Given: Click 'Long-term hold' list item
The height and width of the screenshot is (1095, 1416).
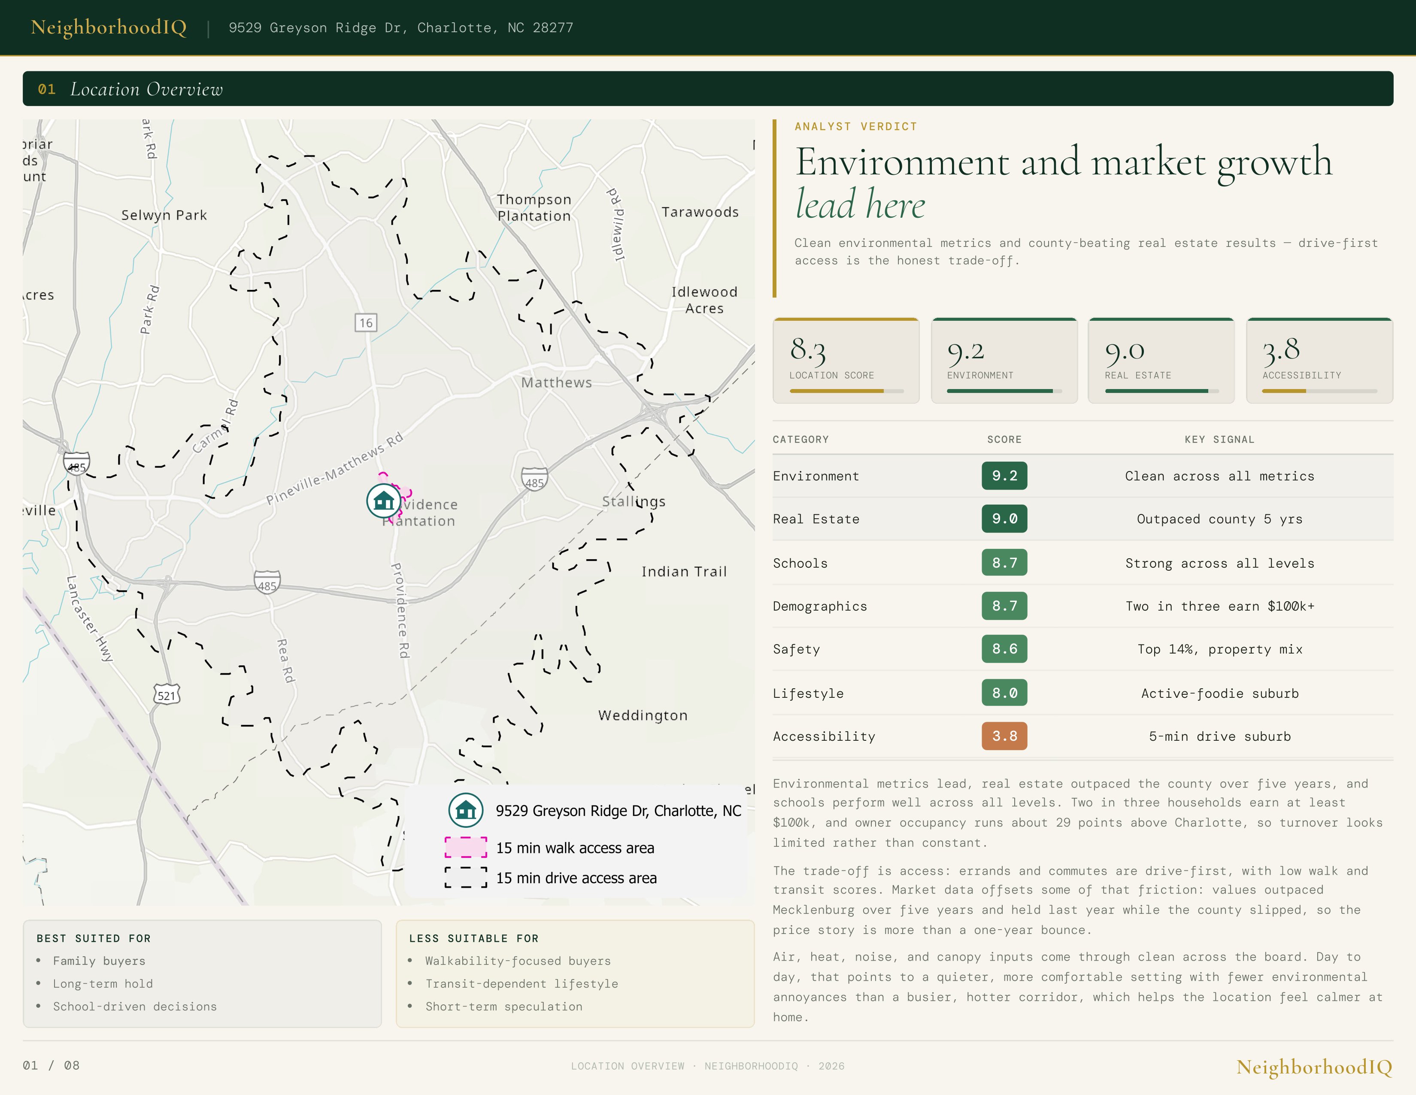Looking at the screenshot, I should [103, 983].
